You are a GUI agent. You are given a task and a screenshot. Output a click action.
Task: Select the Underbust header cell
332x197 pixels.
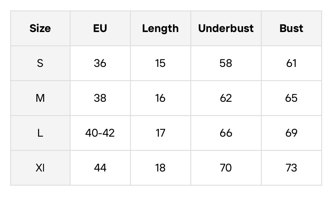(226, 28)
